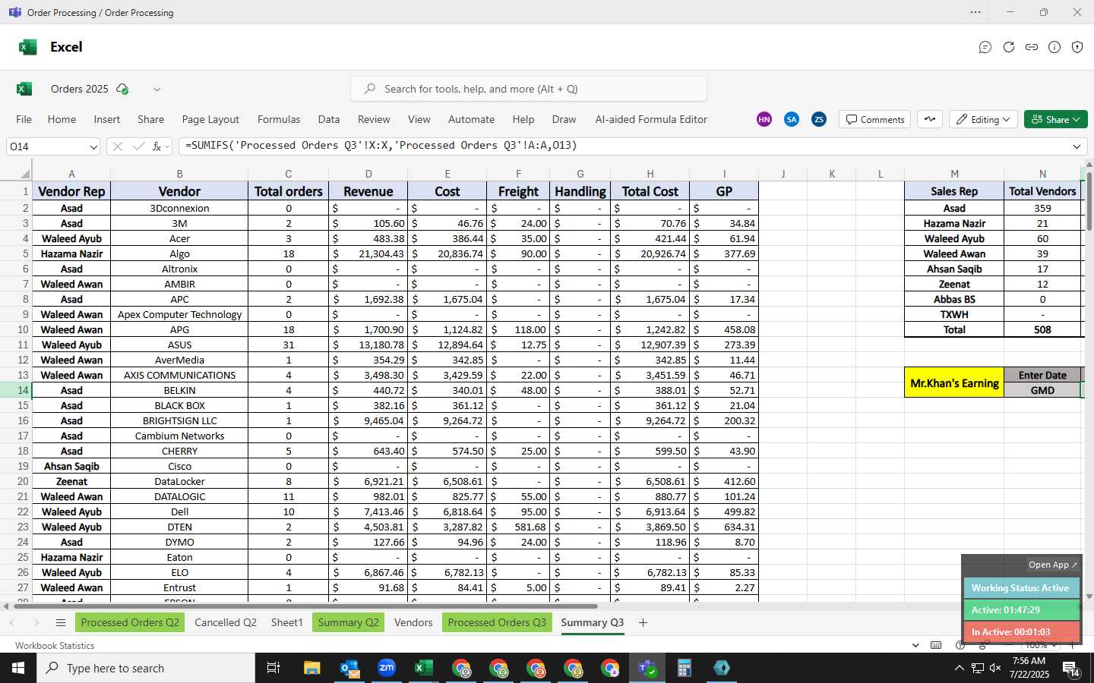
Task: Select the Total 508 value cell
Action: pos(1042,329)
